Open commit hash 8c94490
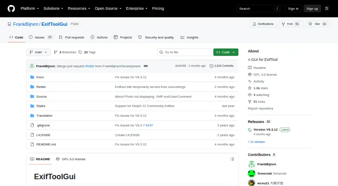338x186 pixels. (180, 66)
